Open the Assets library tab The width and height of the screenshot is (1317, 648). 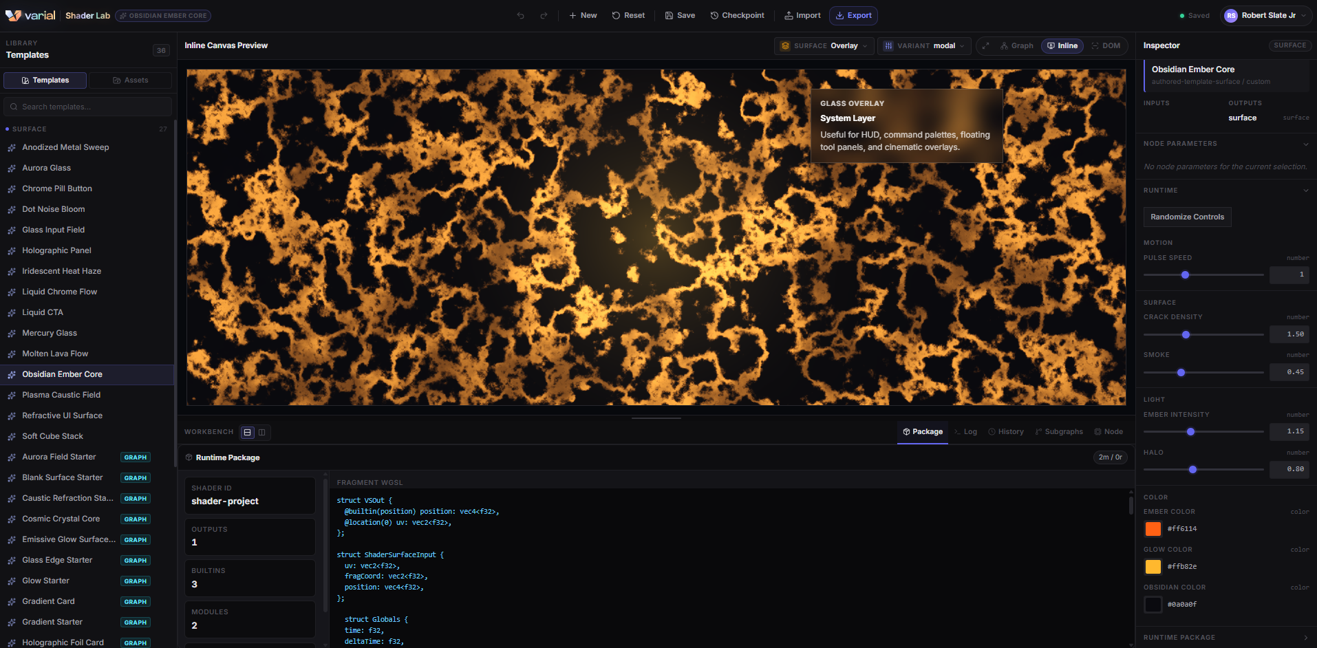130,80
